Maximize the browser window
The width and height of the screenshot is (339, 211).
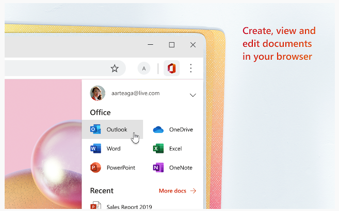pyautogui.click(x=172, y=45)
